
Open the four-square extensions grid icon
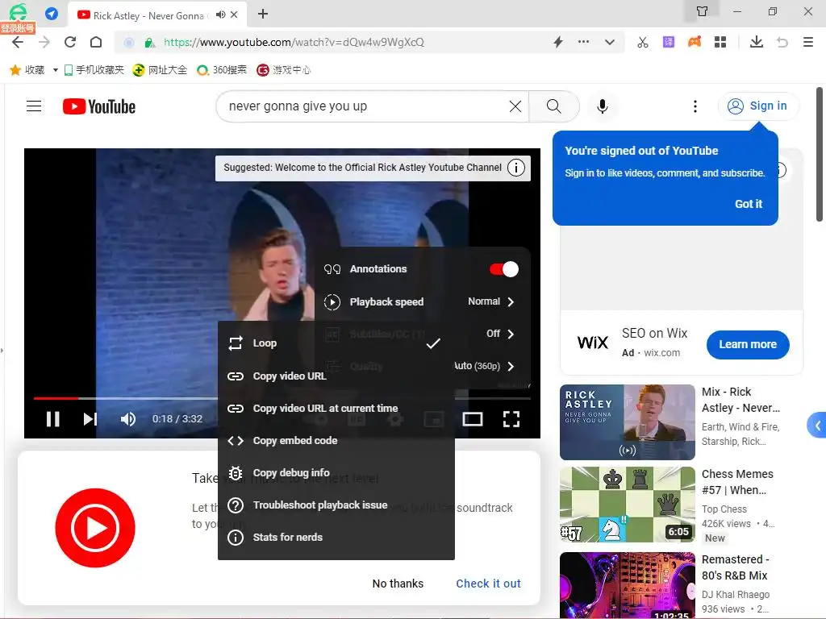[720, 42]
